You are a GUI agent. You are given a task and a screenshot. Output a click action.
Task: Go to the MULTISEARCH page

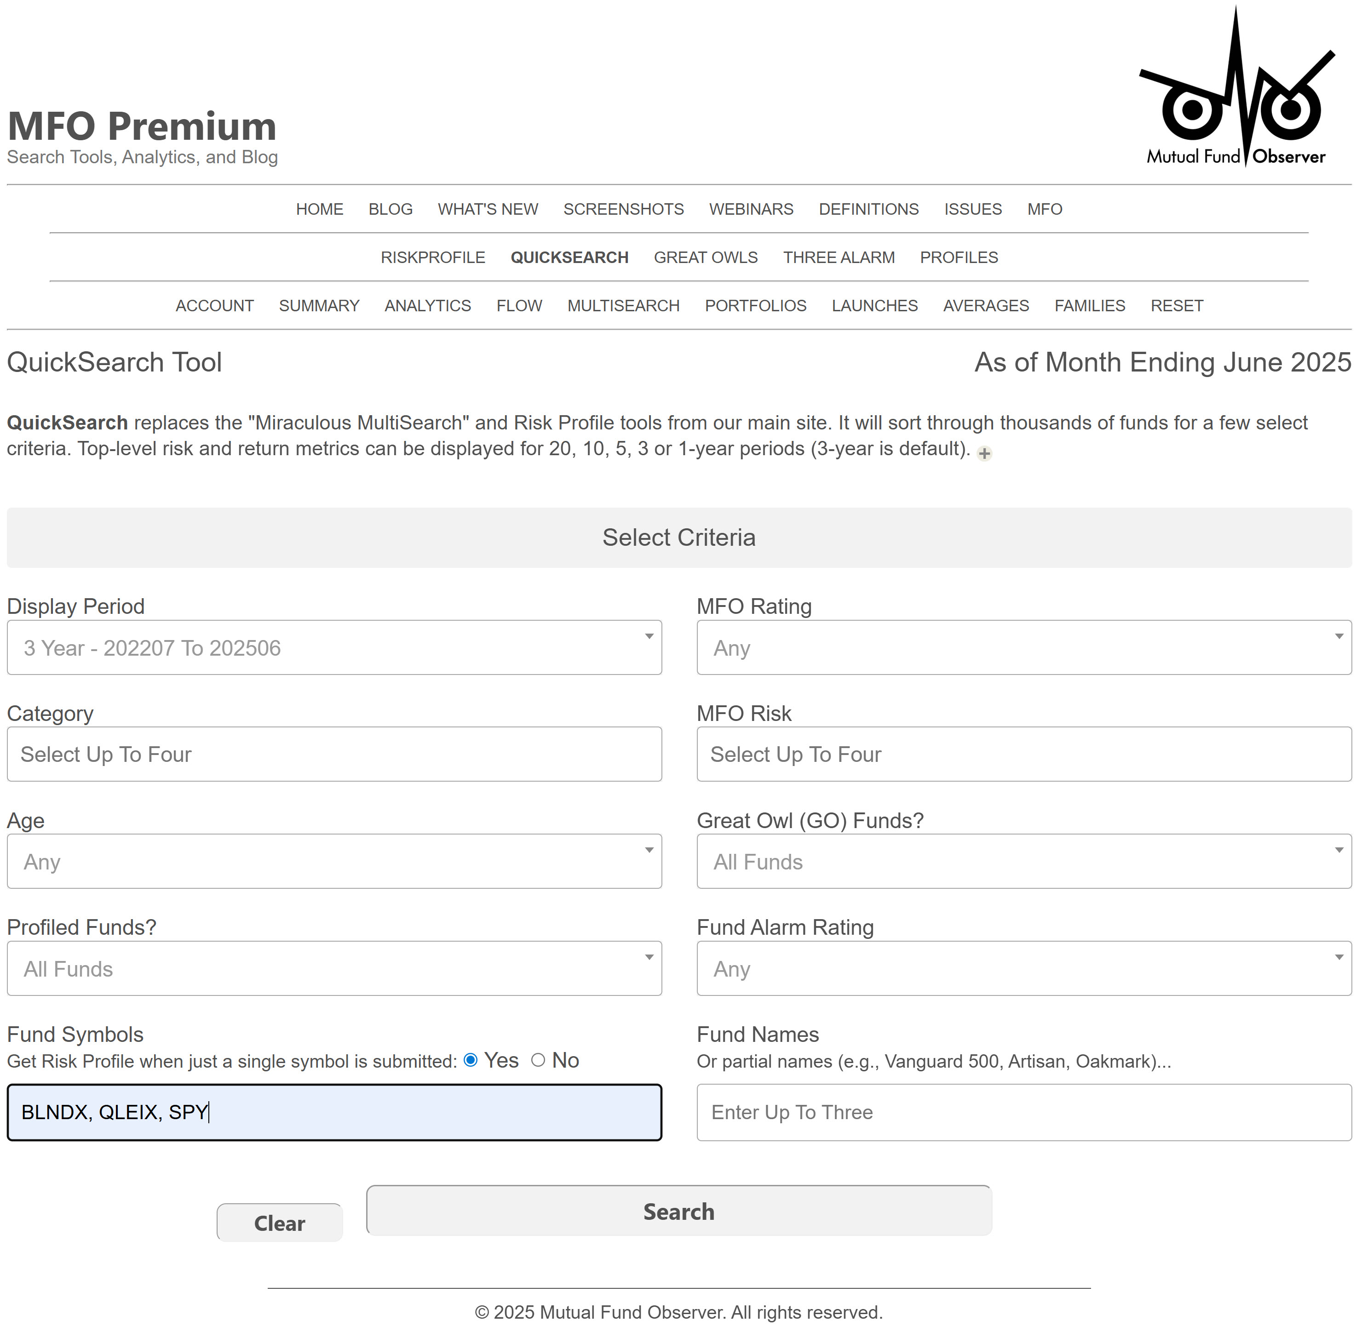623,305
